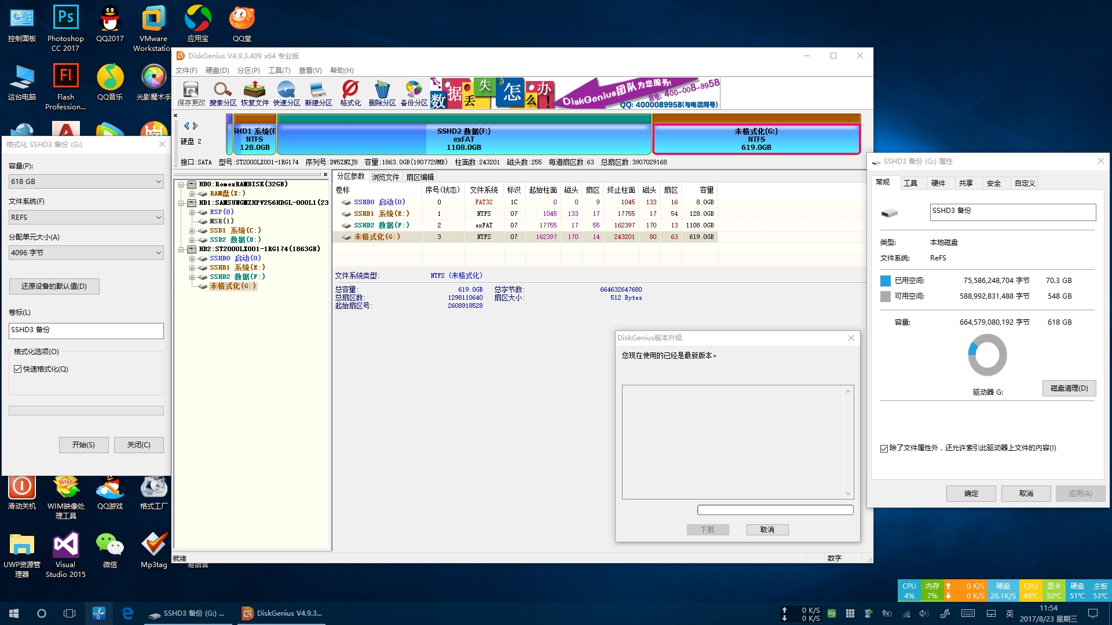Go to previous disk with left arrow
1112x625 pixels.
(x=186, y=126)
